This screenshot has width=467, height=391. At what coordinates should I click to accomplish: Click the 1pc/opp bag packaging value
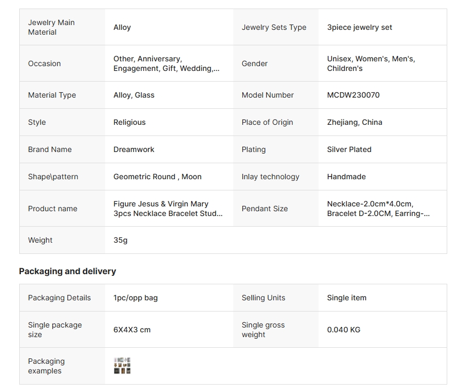[x=136, y=298]
